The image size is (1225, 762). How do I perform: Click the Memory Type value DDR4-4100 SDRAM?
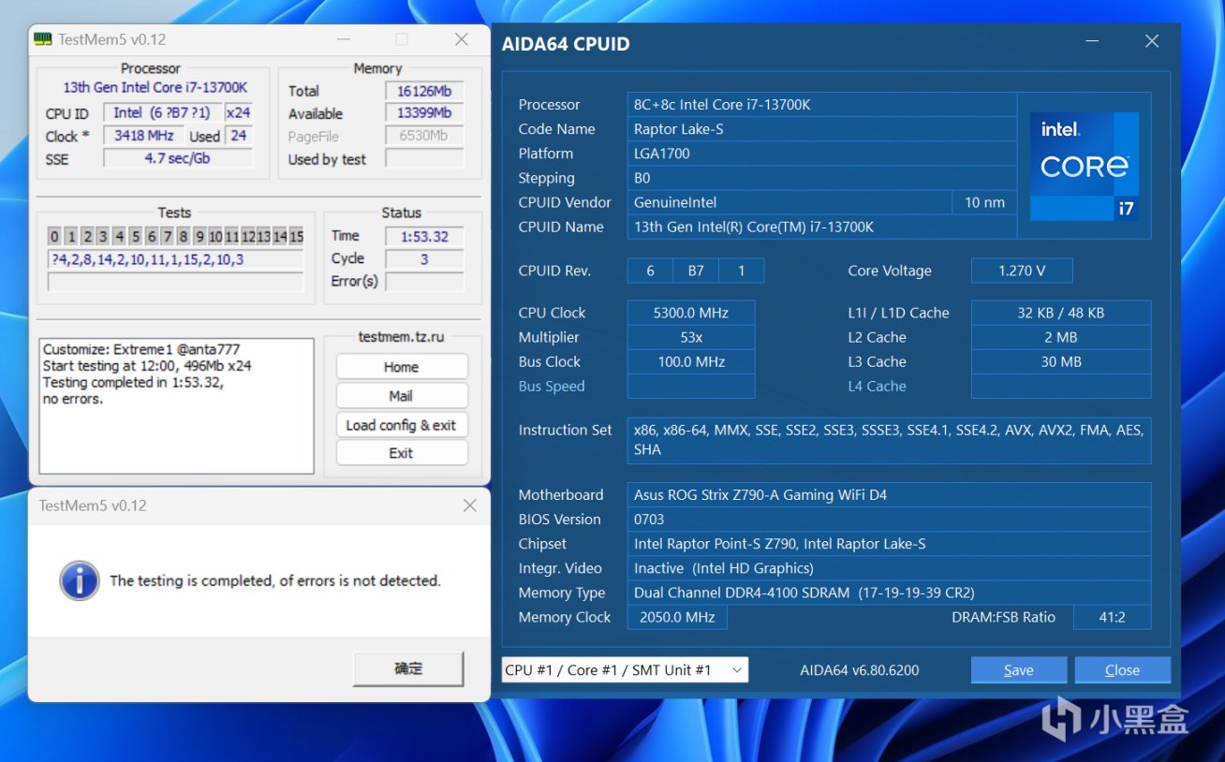click(889, 592)
